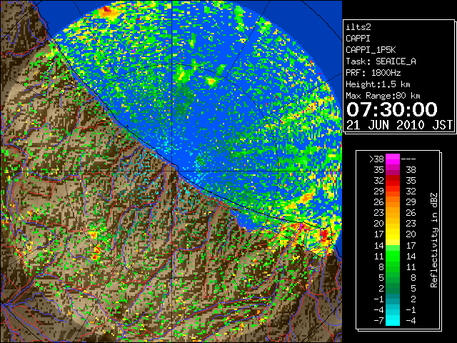Click the '-7' legend label
Viewport: 457px width, 343px height.
pos(378,320)
